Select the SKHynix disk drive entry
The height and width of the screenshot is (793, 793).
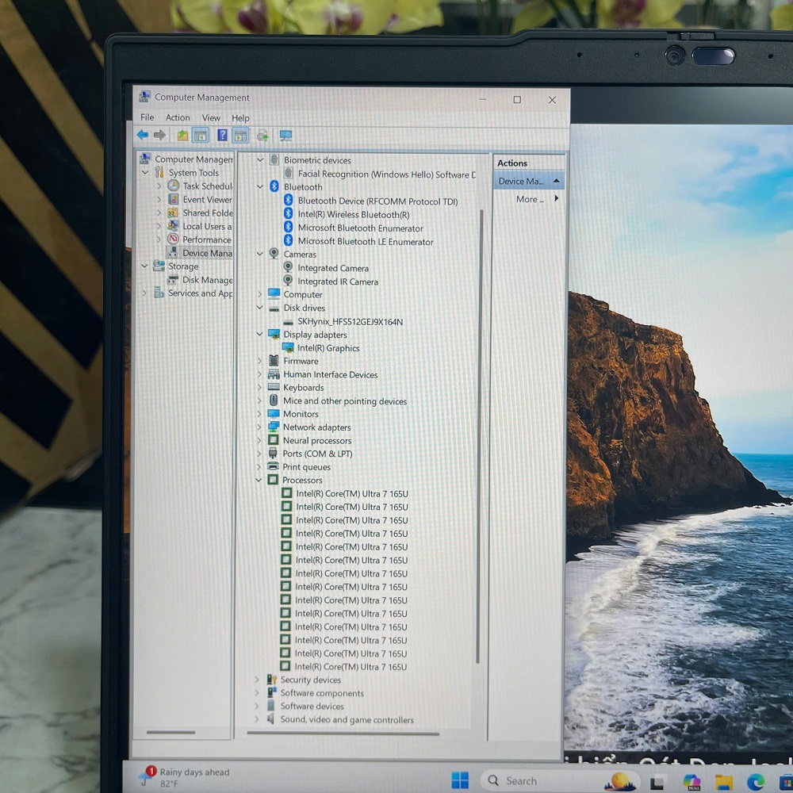click(x=351, y=321)
